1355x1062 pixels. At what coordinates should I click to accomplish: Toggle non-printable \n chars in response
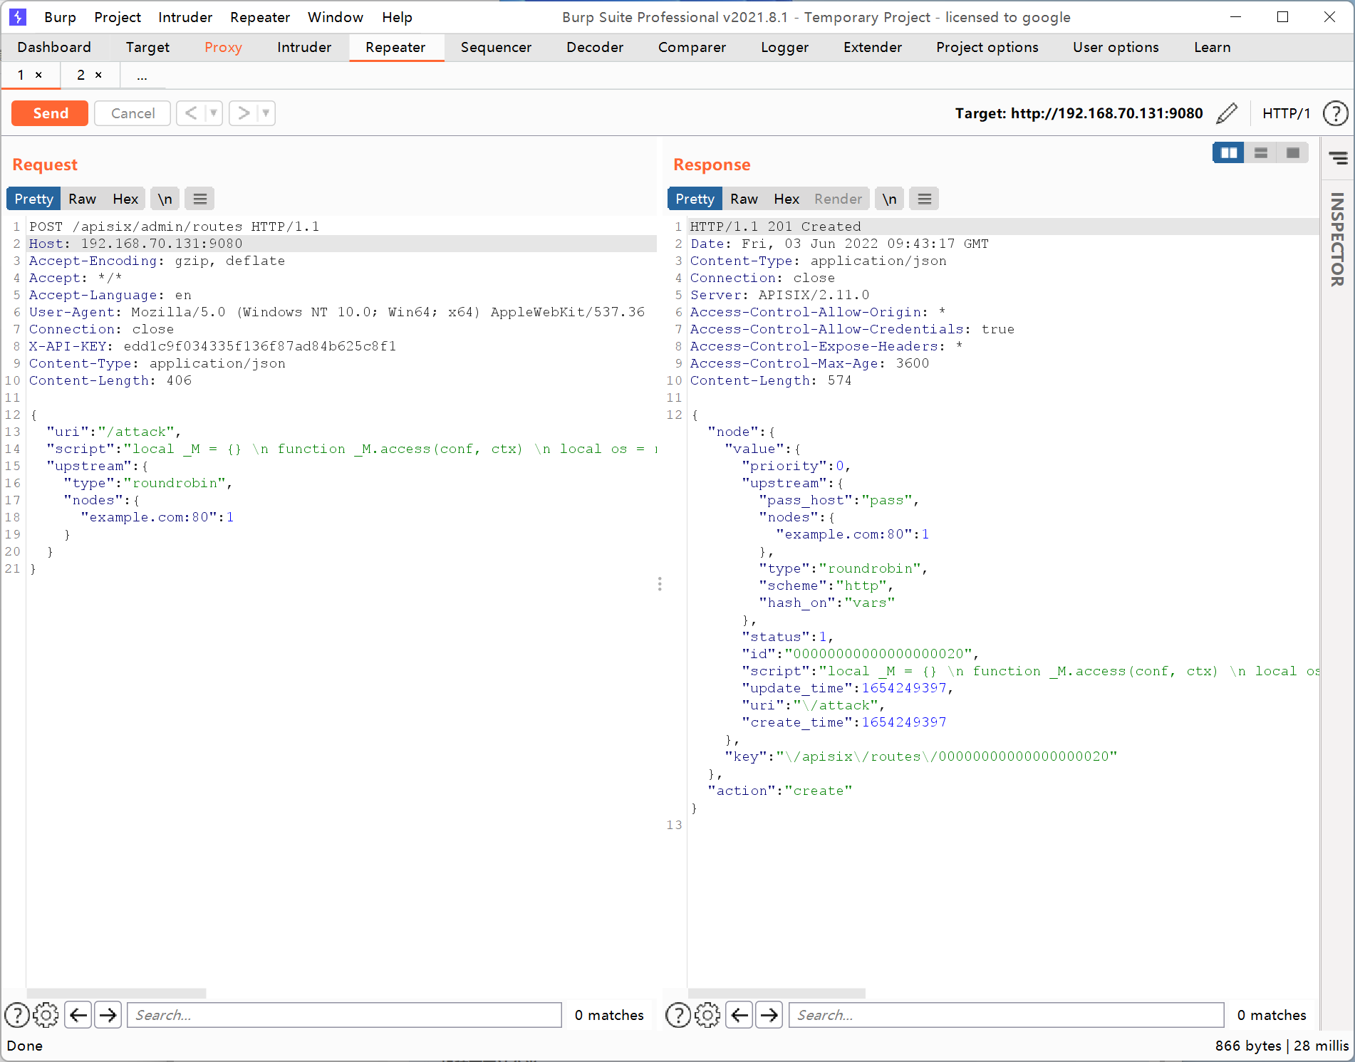890,199
